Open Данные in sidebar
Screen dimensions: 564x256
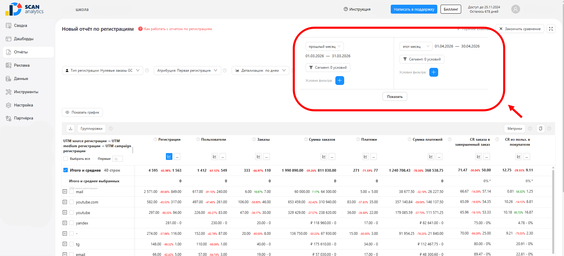coord(28,79)
